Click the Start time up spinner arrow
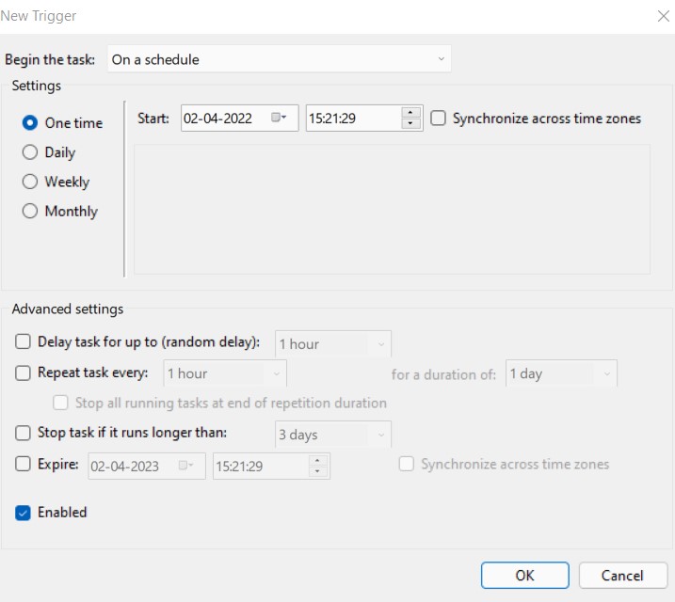675x602 pixels. click(410, 113)
